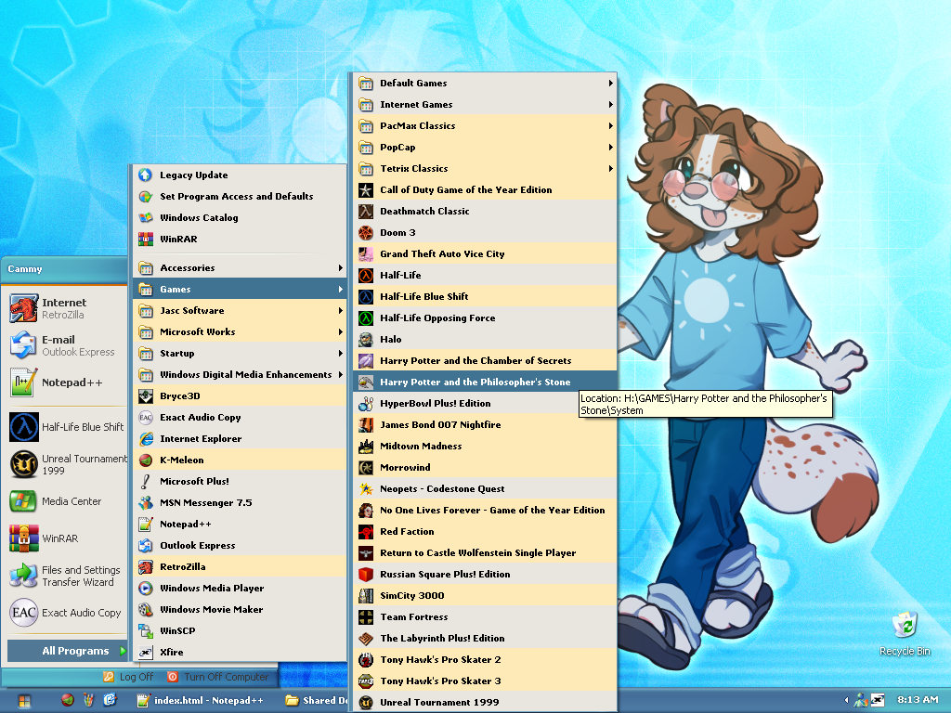The image size is (951, 713).
Task: Open Exact Audio Copy pinned shortcut
Action: point(80,613)
